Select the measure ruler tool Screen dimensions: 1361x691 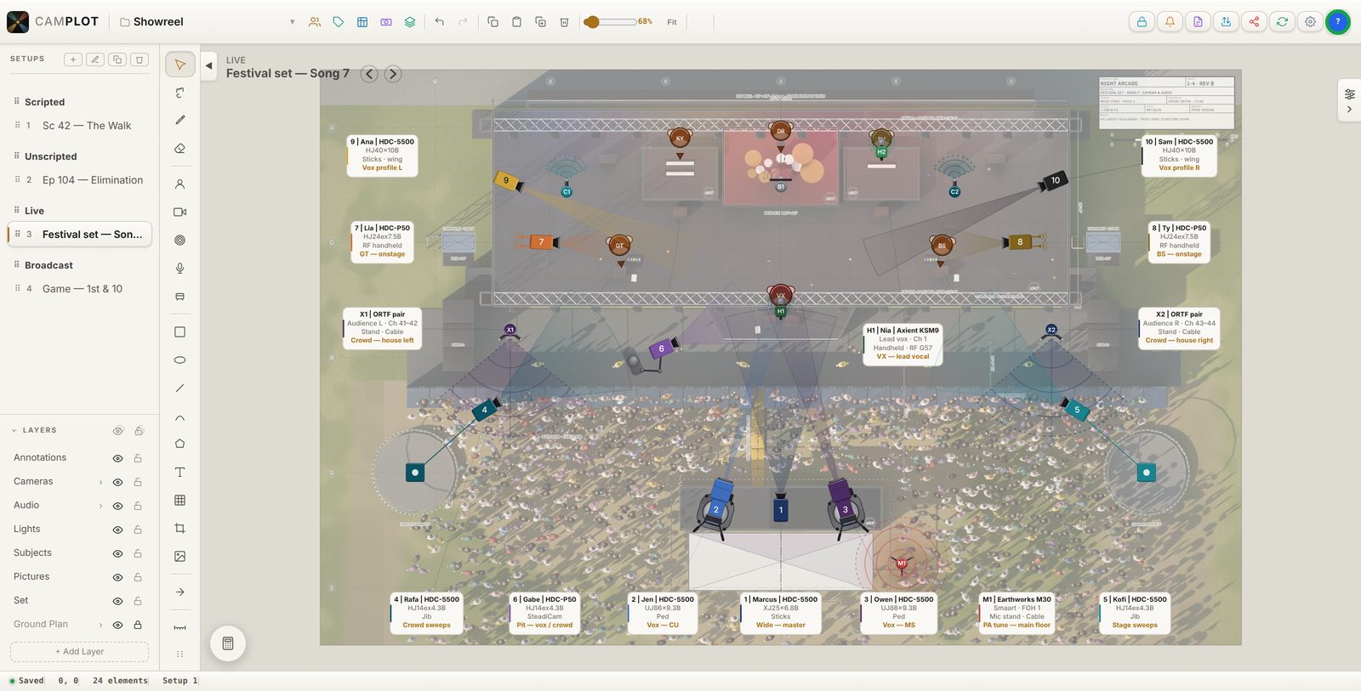[x=179, y=628]
